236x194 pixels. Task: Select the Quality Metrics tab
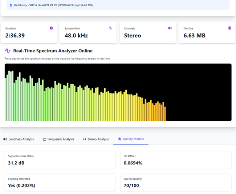click(x=131, y=139)
